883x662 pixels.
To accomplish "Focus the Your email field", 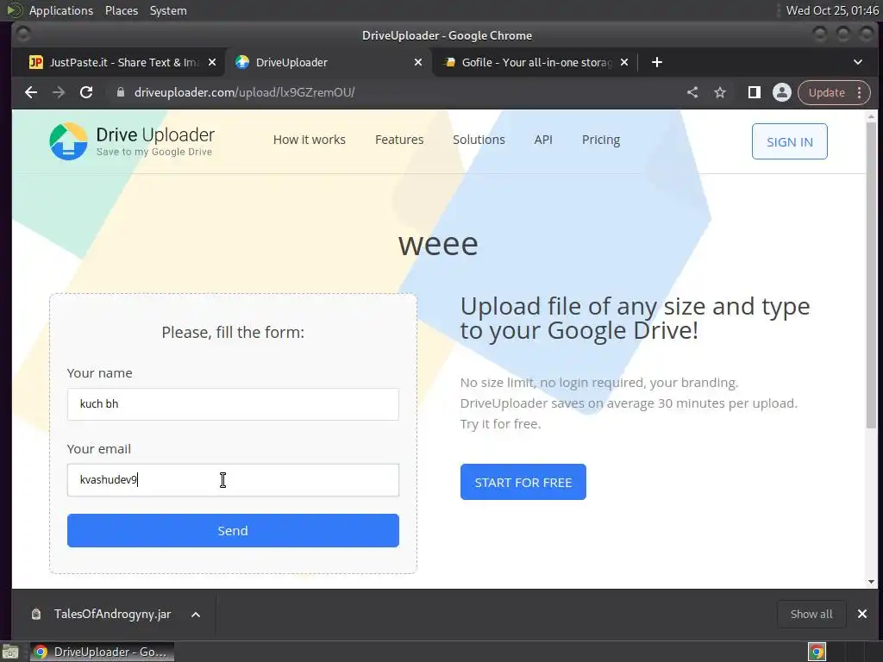I will 233,480.
